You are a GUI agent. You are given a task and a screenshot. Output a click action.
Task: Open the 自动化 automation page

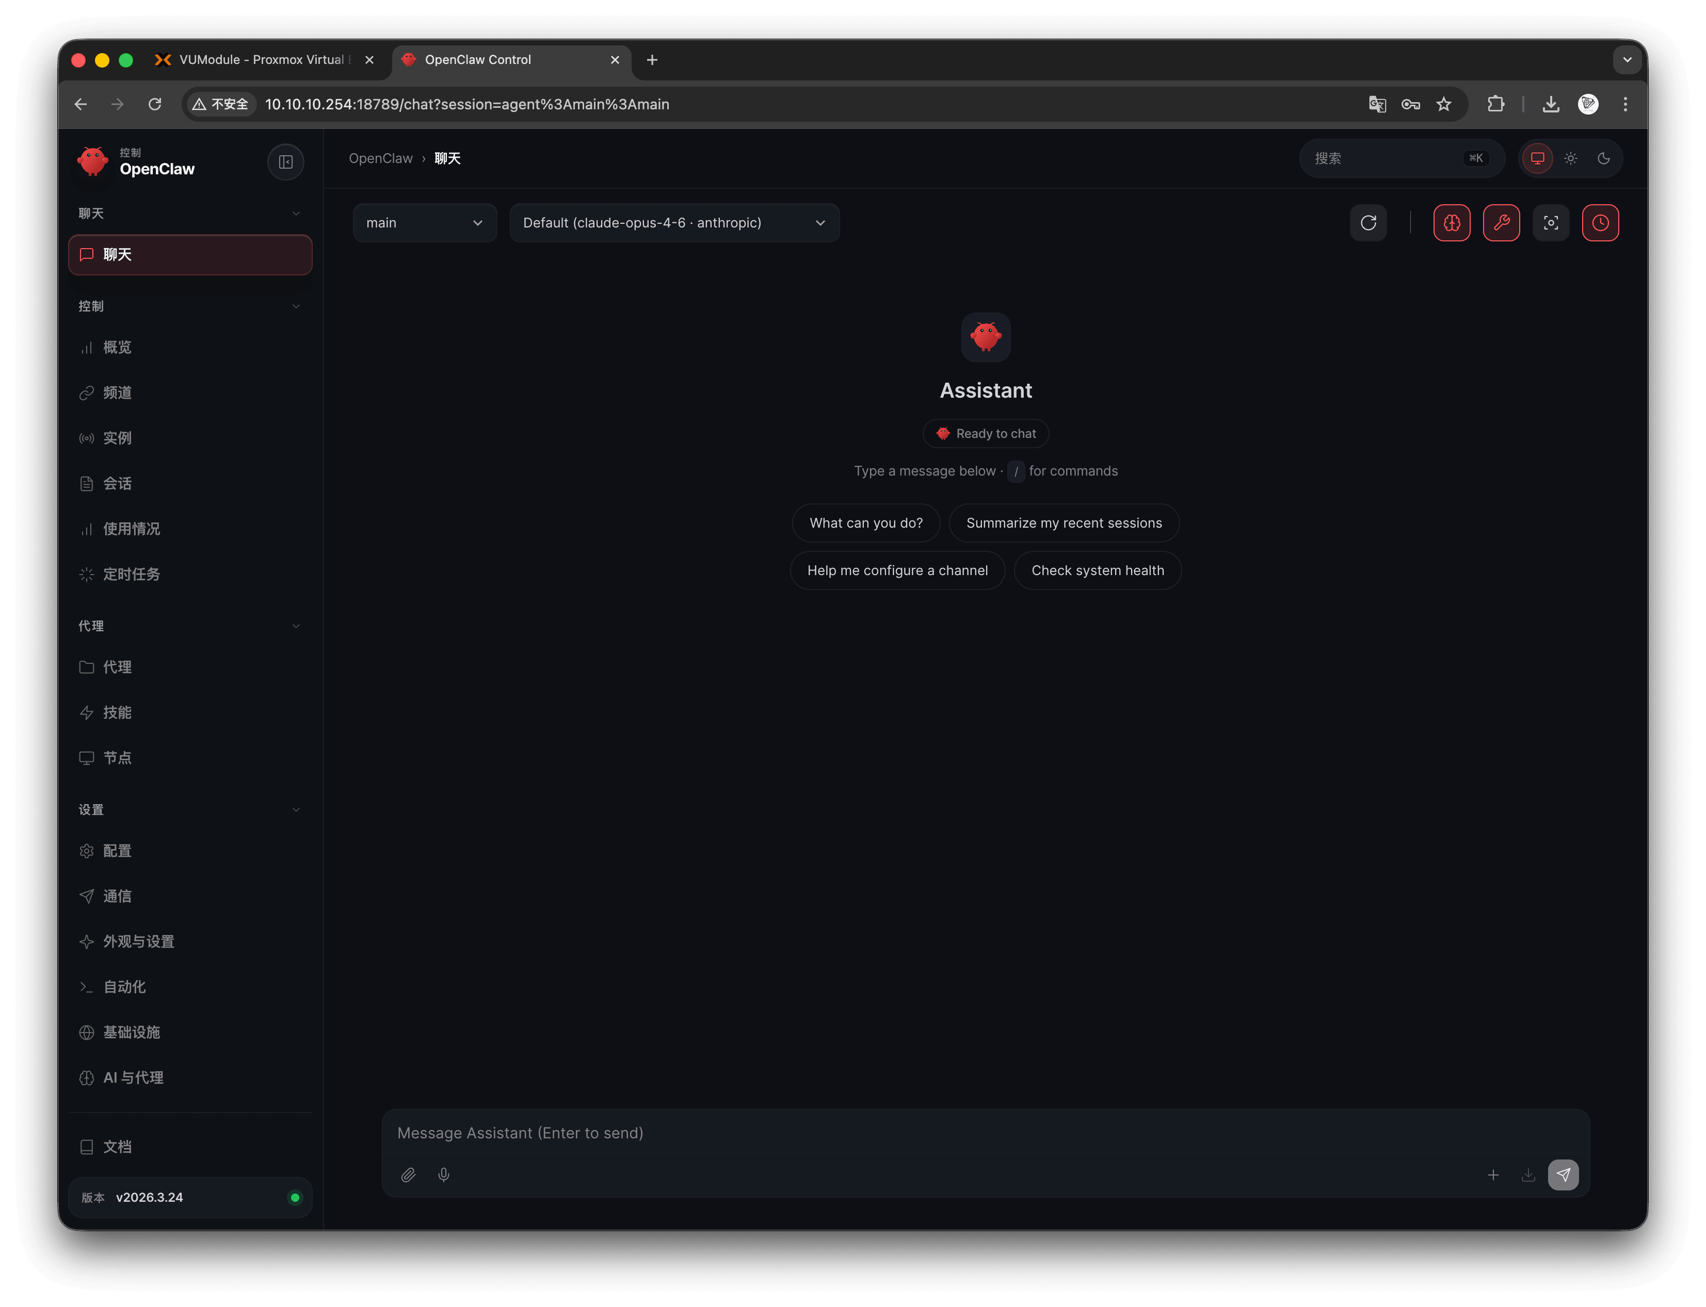190,987
